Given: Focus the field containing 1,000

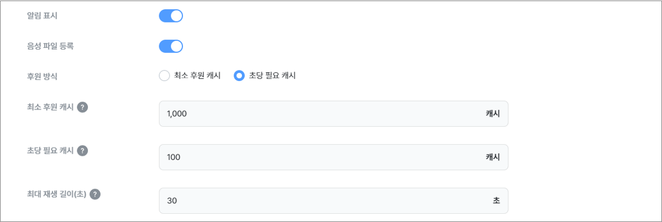Looking at the screenshot, I should pos(334,113).
